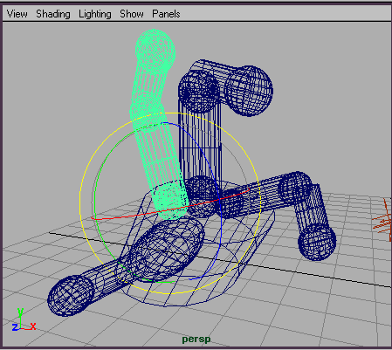Select the sphere at the bent right arm's tip
Screen dimensions: 392x350
click(x=317, y=242)
